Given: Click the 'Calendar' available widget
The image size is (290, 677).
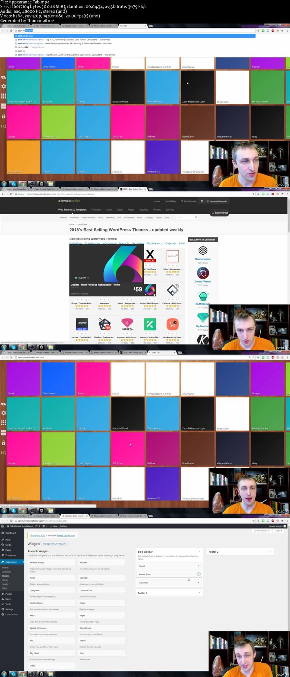Looking at the screenshot, I should 101,578.
